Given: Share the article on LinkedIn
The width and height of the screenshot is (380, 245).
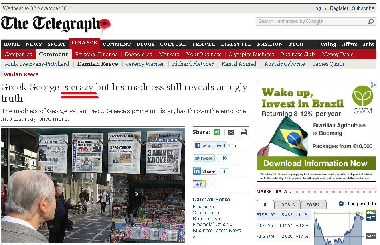Looking at the screenshot, I should click(x=204, y=171).
